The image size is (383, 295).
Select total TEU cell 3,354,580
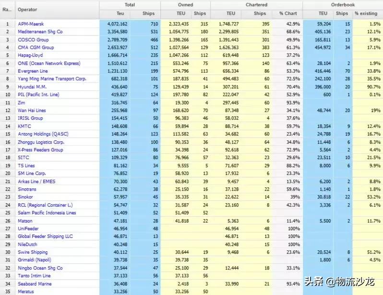(x=117, y=32)
